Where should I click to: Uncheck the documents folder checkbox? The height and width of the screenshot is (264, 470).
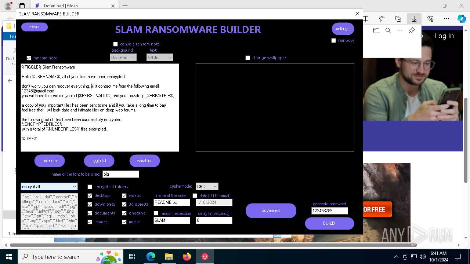(x=90, y=213)
